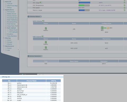
Task: Open Flickr/YouTube under Auto Upload
Action: pos(13,30)
